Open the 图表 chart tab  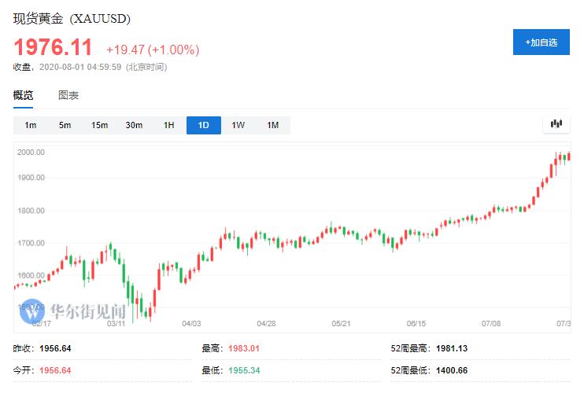coord(68,95)
